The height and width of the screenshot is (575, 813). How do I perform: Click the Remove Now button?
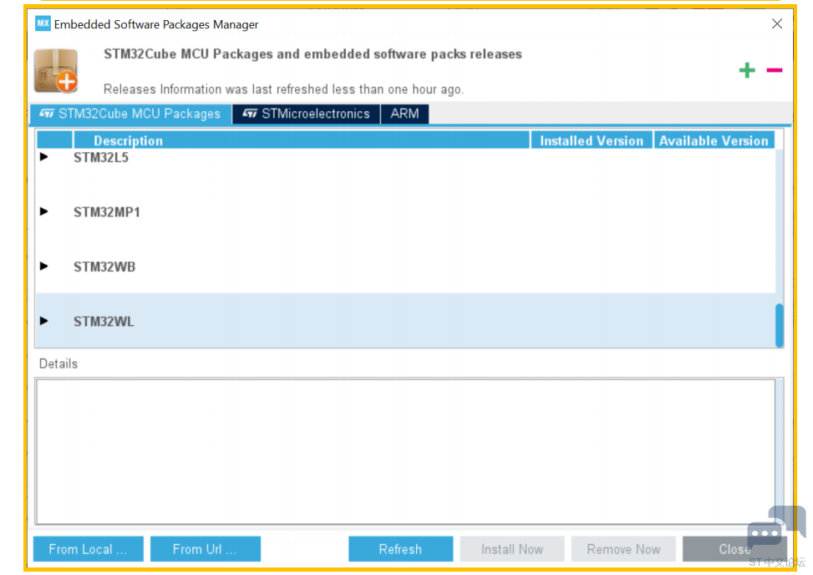pos(623,549)
